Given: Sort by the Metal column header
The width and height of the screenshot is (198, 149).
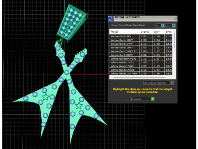Looking at the screenshot, I should coord(124,32).
